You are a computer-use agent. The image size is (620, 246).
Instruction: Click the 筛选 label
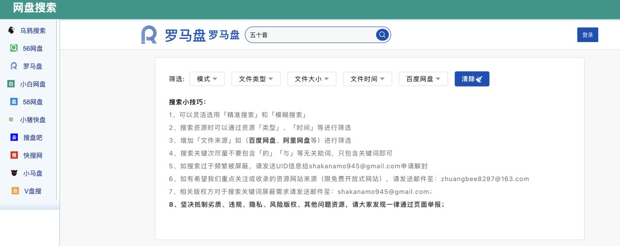[x=177, y=79]
